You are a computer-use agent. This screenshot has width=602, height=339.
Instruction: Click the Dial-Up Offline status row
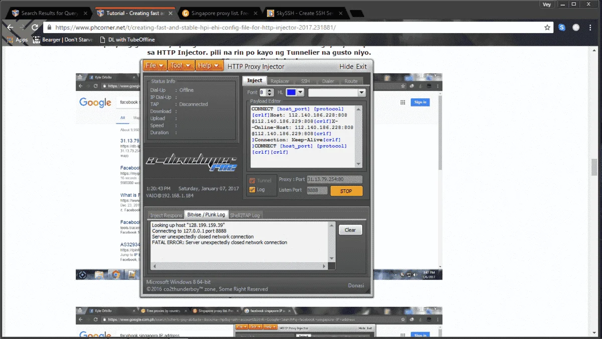172,90
